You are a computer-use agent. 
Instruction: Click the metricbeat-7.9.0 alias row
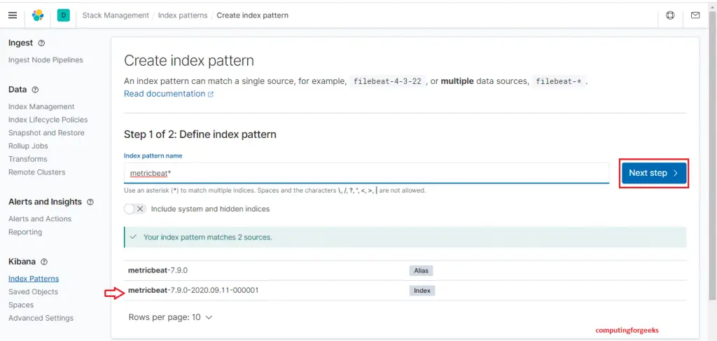(x=405, y=270)
